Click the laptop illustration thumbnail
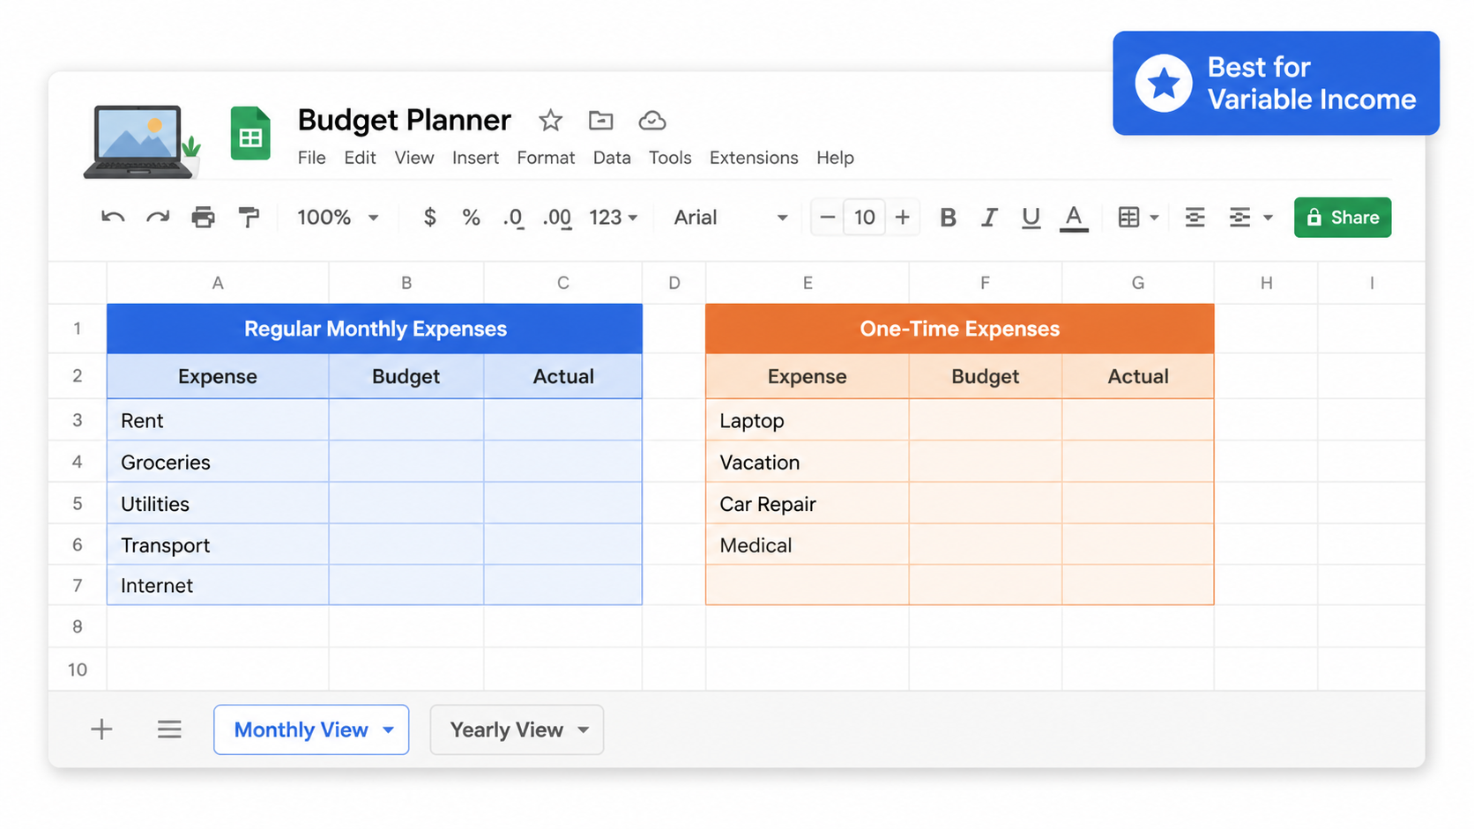This screenshot has width=1474, height=829. 141,142
